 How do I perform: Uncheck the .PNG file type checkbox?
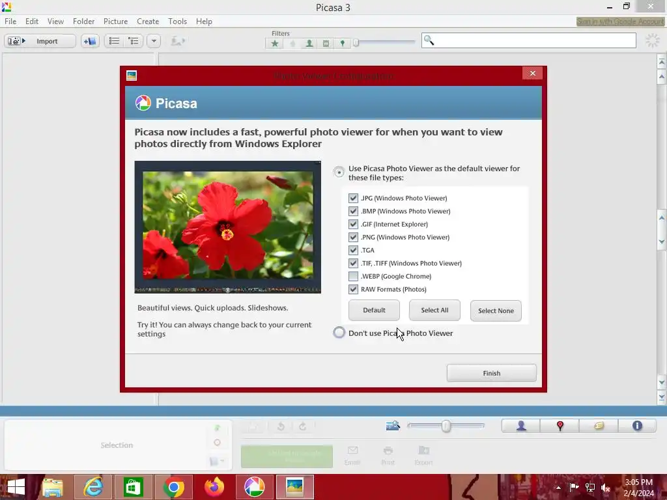353,237
